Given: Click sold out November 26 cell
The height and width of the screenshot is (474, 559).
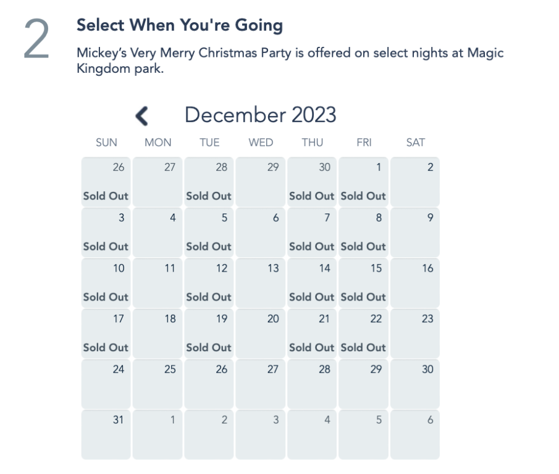Looking at the screenshot, I should point(106,181).
